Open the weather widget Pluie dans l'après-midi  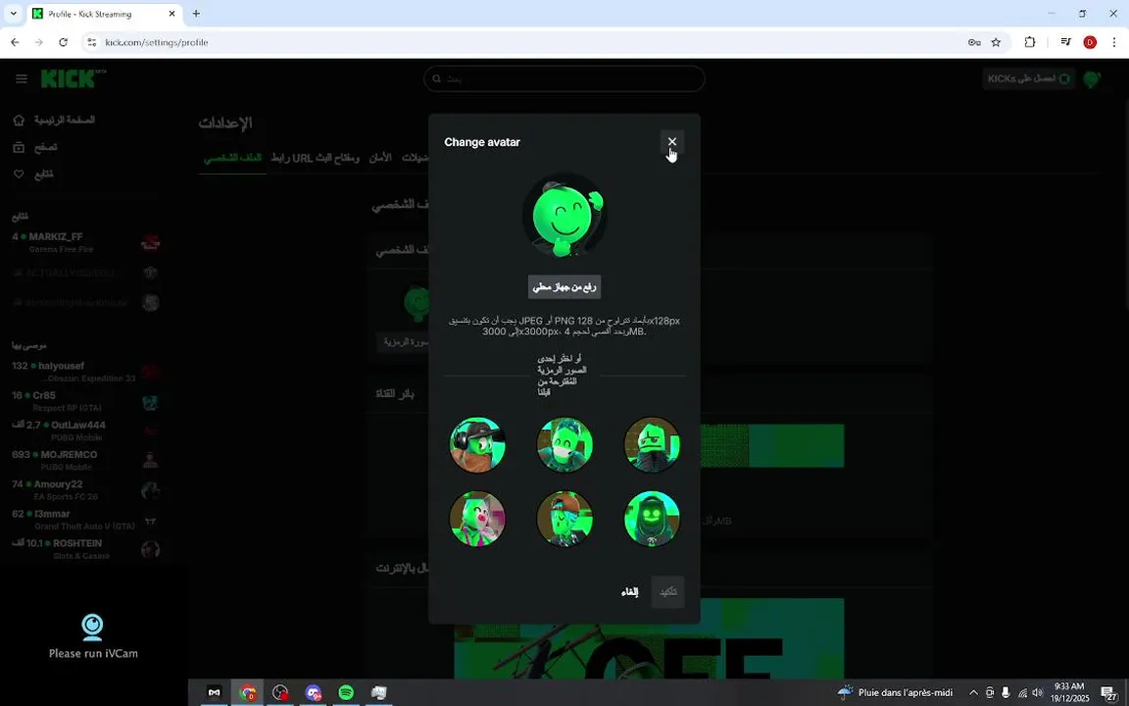[895, 692]
